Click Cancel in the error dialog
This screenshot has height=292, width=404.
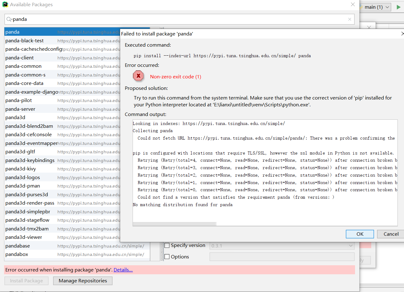391,234
